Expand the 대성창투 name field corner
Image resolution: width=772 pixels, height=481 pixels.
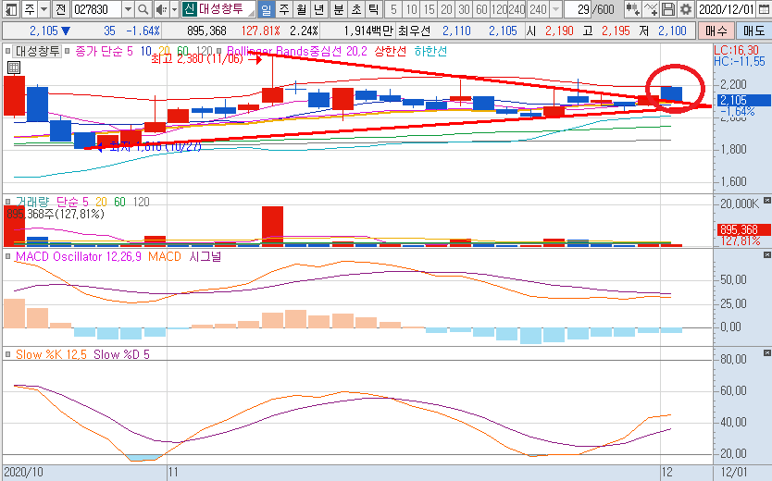click(x=252, y=12)
